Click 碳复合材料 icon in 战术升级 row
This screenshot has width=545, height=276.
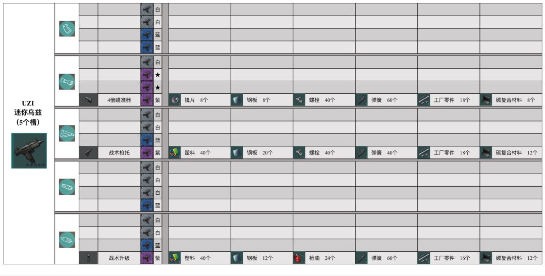(486, 258)
